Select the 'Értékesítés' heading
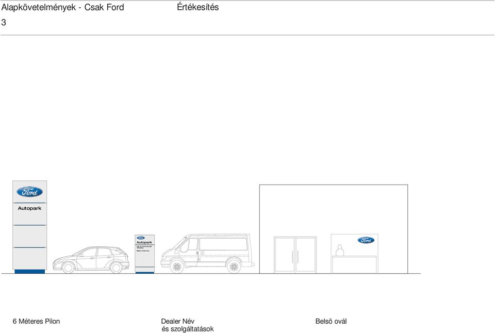This screenshot has width=495, height=333. pyautogui.click(x=197, y=7)
